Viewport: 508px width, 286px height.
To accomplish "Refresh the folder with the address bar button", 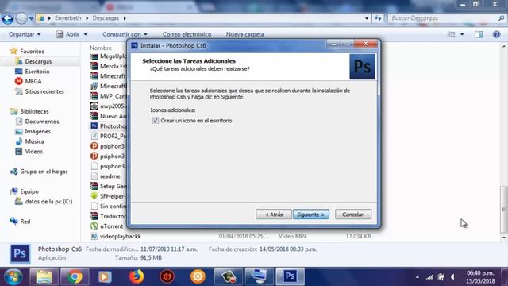I will point(378,18).
